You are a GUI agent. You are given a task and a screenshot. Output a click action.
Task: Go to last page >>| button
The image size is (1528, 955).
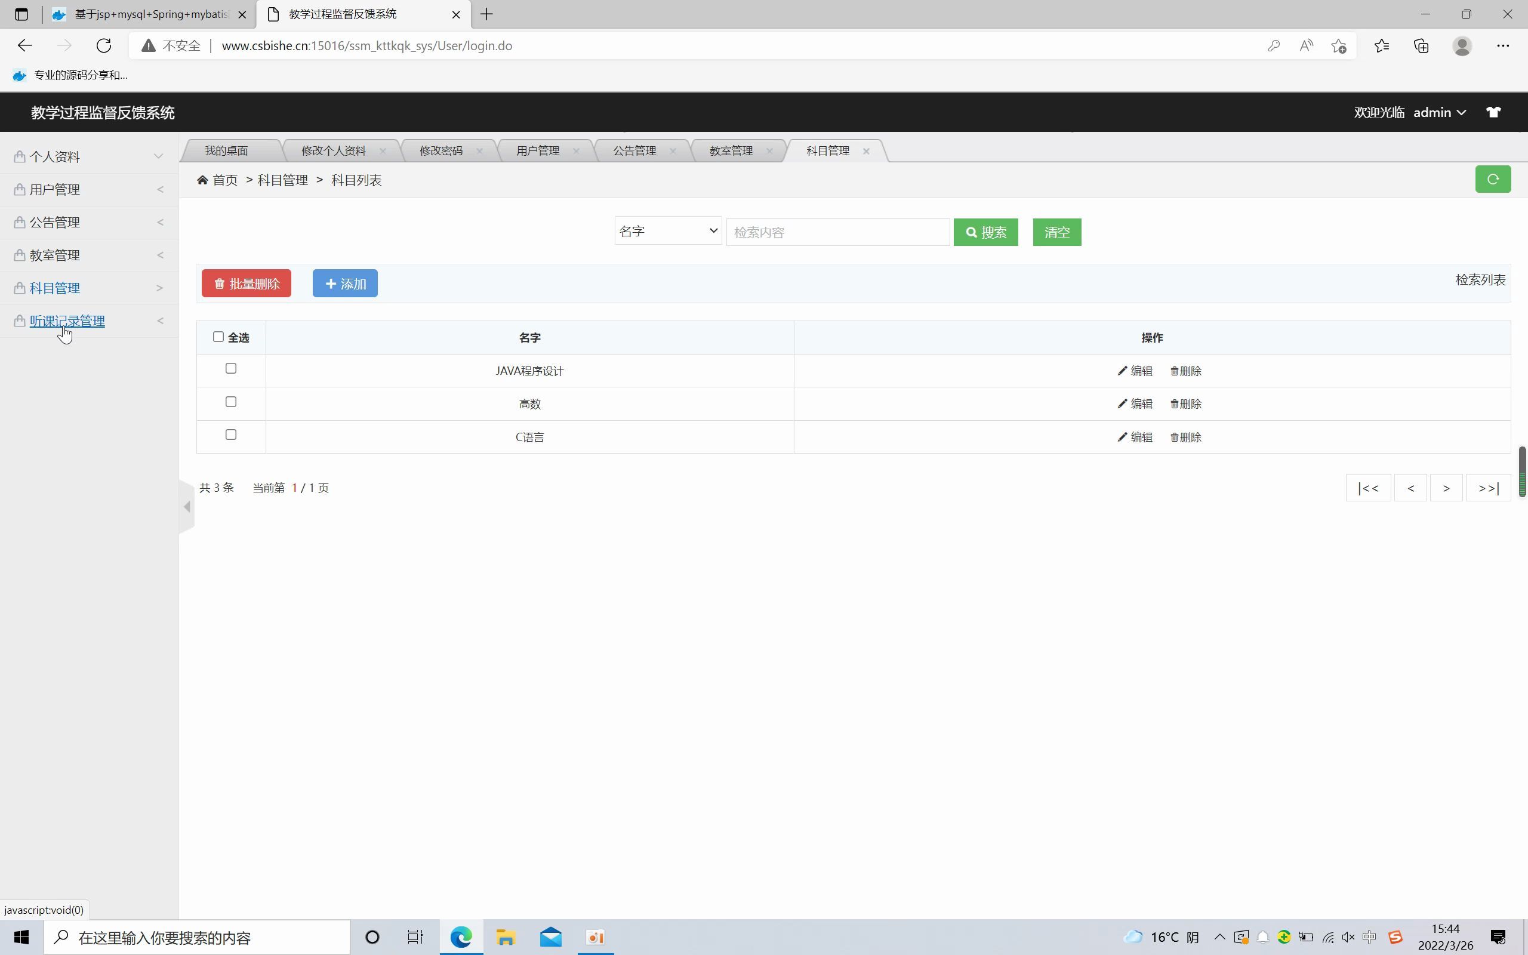tap(1488, 488)
